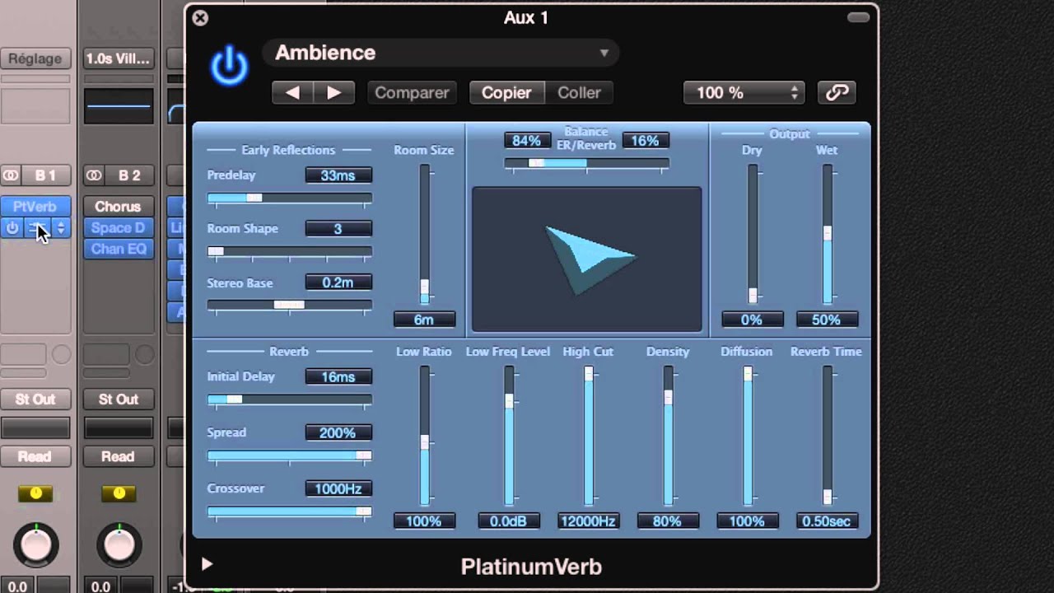
Task: Click the Diffusion 100% value field
Action: pos(747,521)
